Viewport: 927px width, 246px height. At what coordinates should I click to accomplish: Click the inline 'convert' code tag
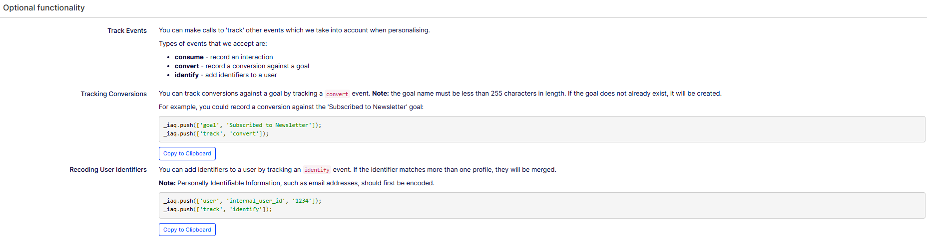point(337,94)
